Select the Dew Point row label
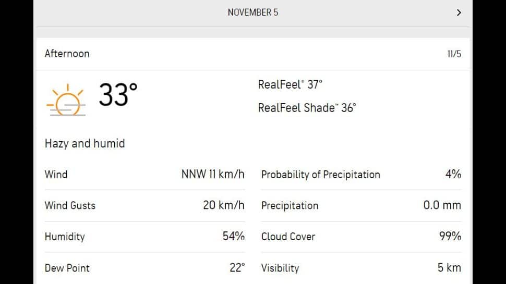 pyautogui.click(x=67, y=268)
